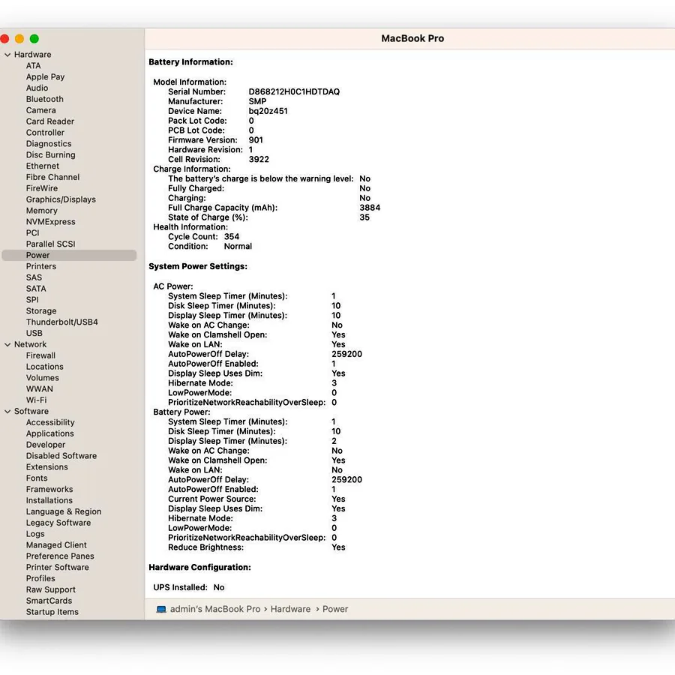
Task: Select Ethernet in the sidebar
Action: pos(43,166)
